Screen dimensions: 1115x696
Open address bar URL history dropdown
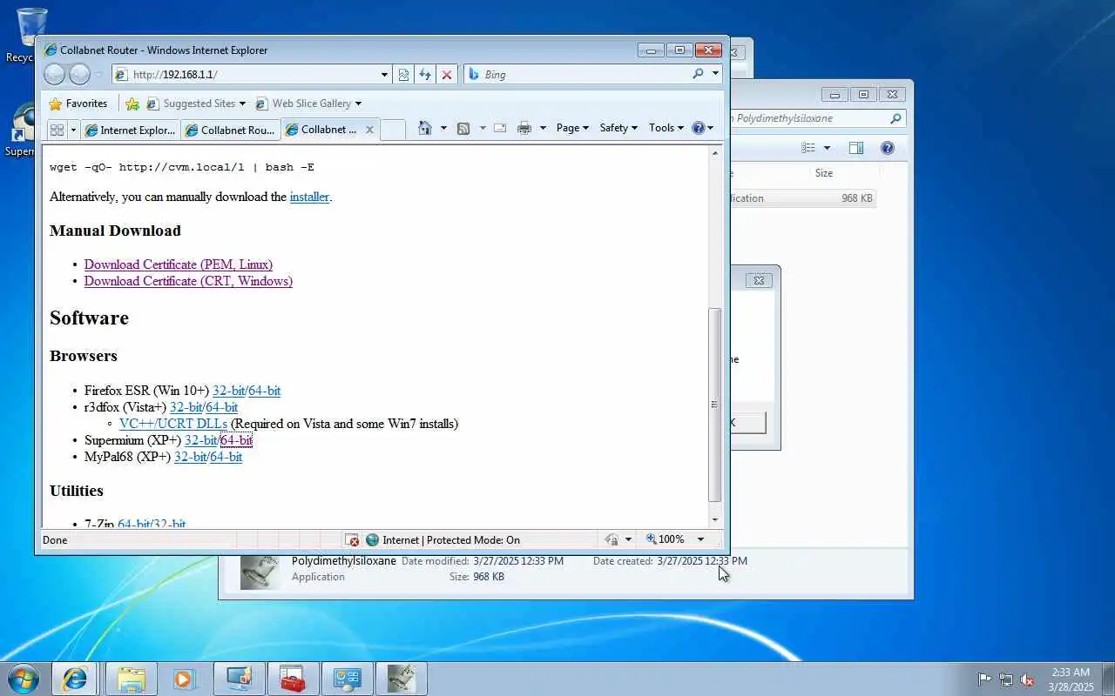[384, 75]
